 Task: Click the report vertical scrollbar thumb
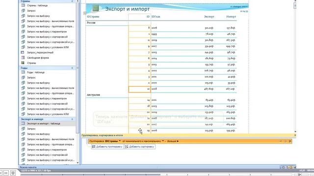[x=295, y=5]
